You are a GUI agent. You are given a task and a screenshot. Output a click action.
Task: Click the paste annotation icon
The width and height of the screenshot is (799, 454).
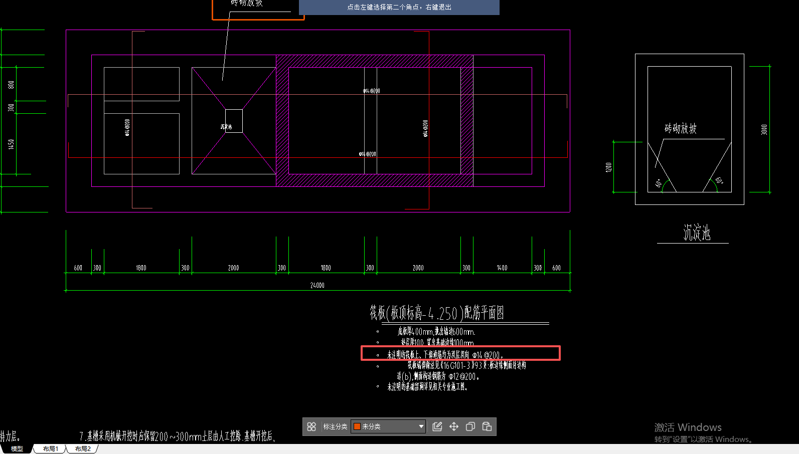click(487, 426)
